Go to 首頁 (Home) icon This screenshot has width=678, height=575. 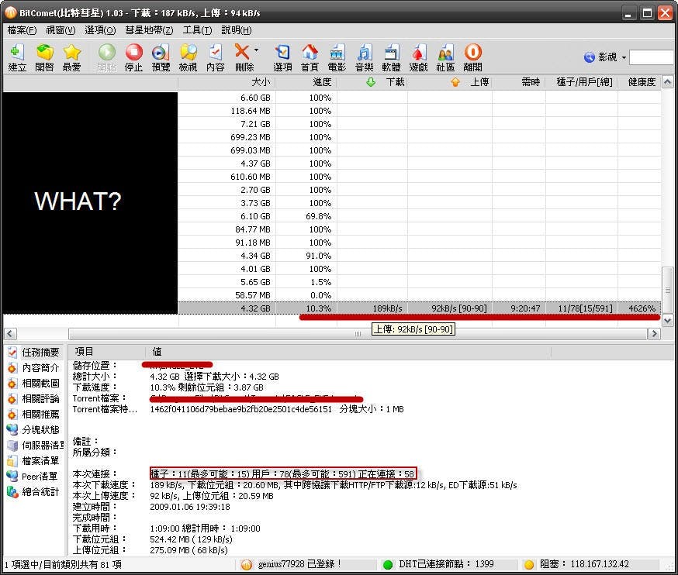(310, 57)
